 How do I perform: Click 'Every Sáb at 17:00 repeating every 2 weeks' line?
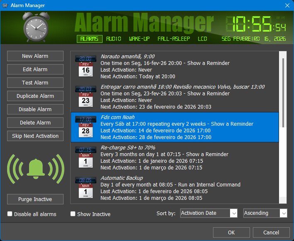point(177,124)
